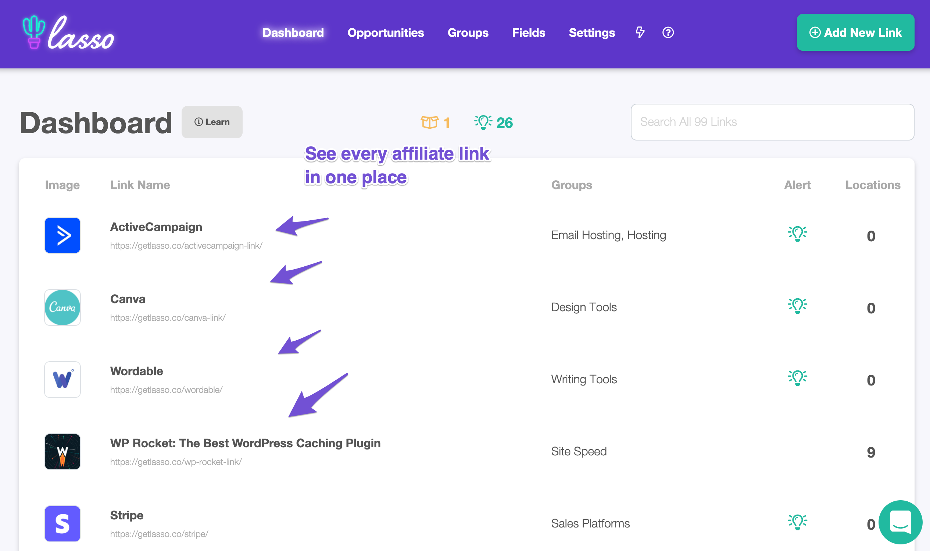Open the Wordable link name
Screen dimensions: 930x551
136,371
